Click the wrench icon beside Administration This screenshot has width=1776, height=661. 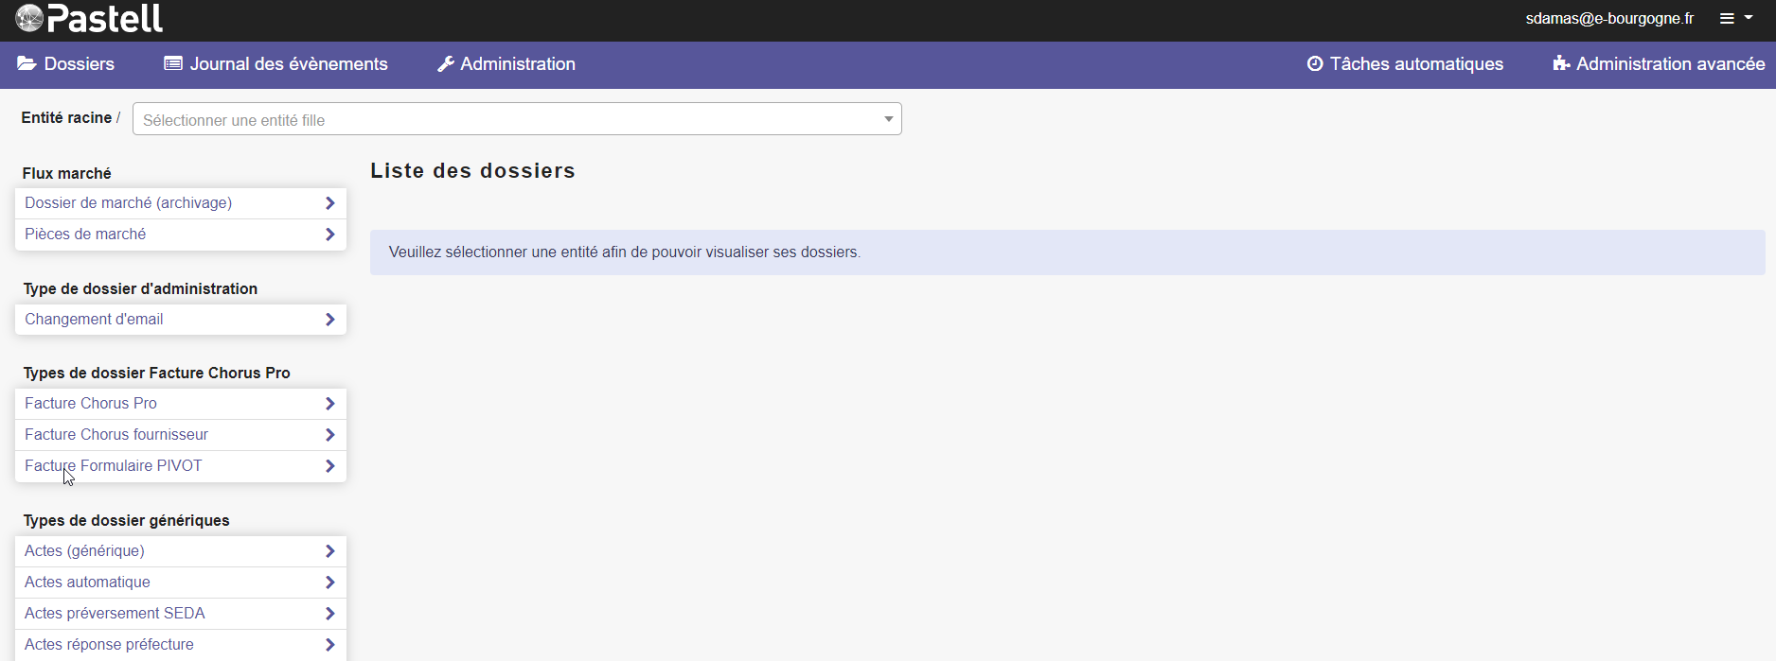point(446,64)
